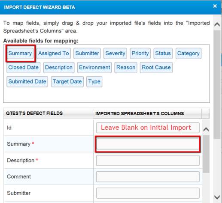Select the Status field chip

163,54
